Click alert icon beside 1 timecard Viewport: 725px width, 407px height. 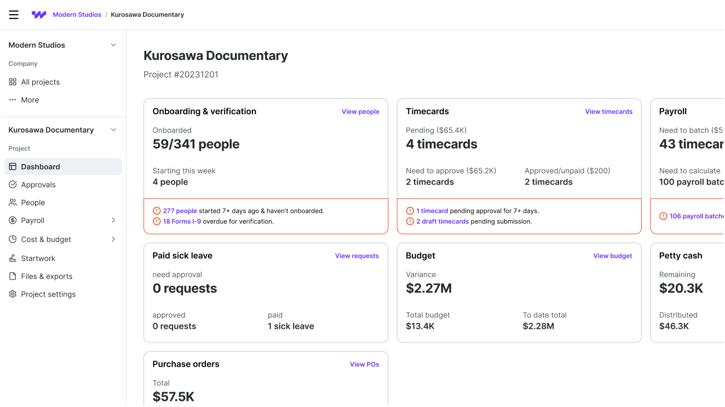pyautogui.click(x=410, y=211)
